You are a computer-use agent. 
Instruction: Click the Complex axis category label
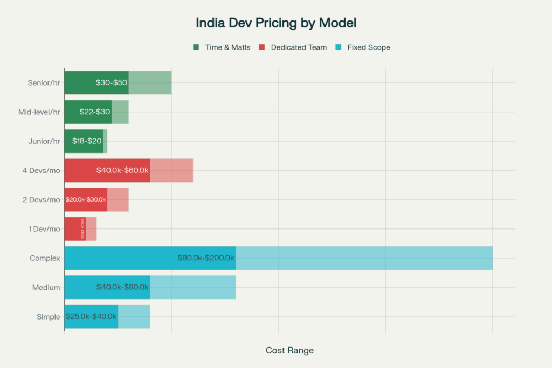[45, 258]
